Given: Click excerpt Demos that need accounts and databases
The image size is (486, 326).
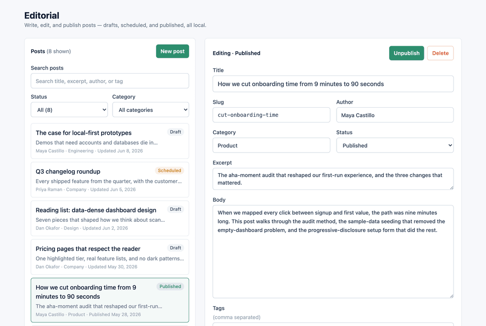Looking at the screenshot, I should (x=97, y=143).
